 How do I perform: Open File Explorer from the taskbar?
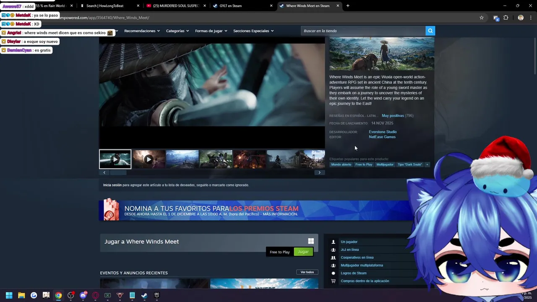[21, 295]
